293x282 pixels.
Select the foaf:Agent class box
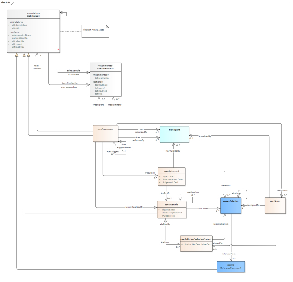174,134
